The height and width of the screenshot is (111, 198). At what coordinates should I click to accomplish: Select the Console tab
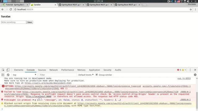[x=31, y=70]
